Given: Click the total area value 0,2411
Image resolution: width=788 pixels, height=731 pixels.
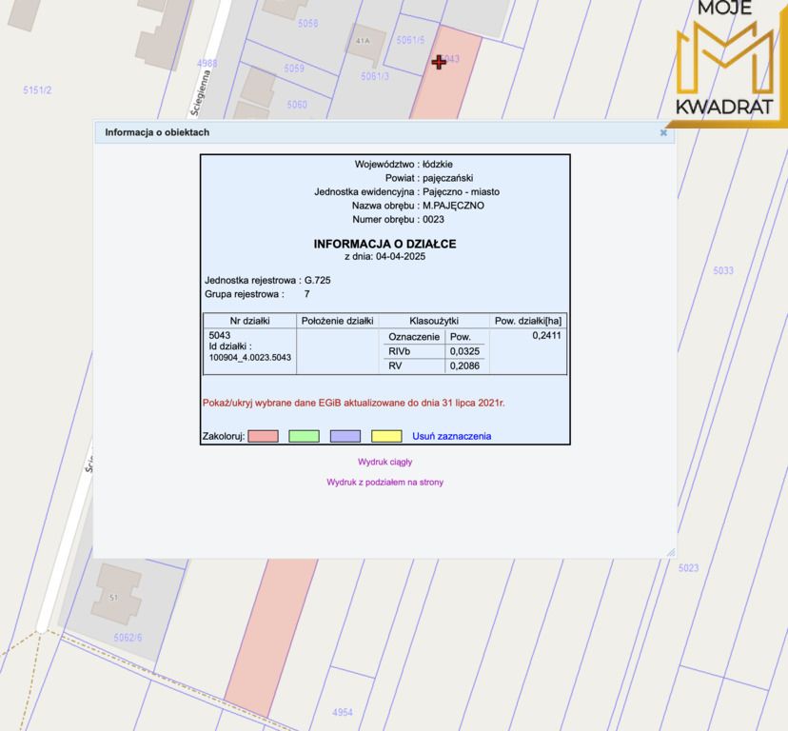Looking at the screenshot, I should point(547,335).
